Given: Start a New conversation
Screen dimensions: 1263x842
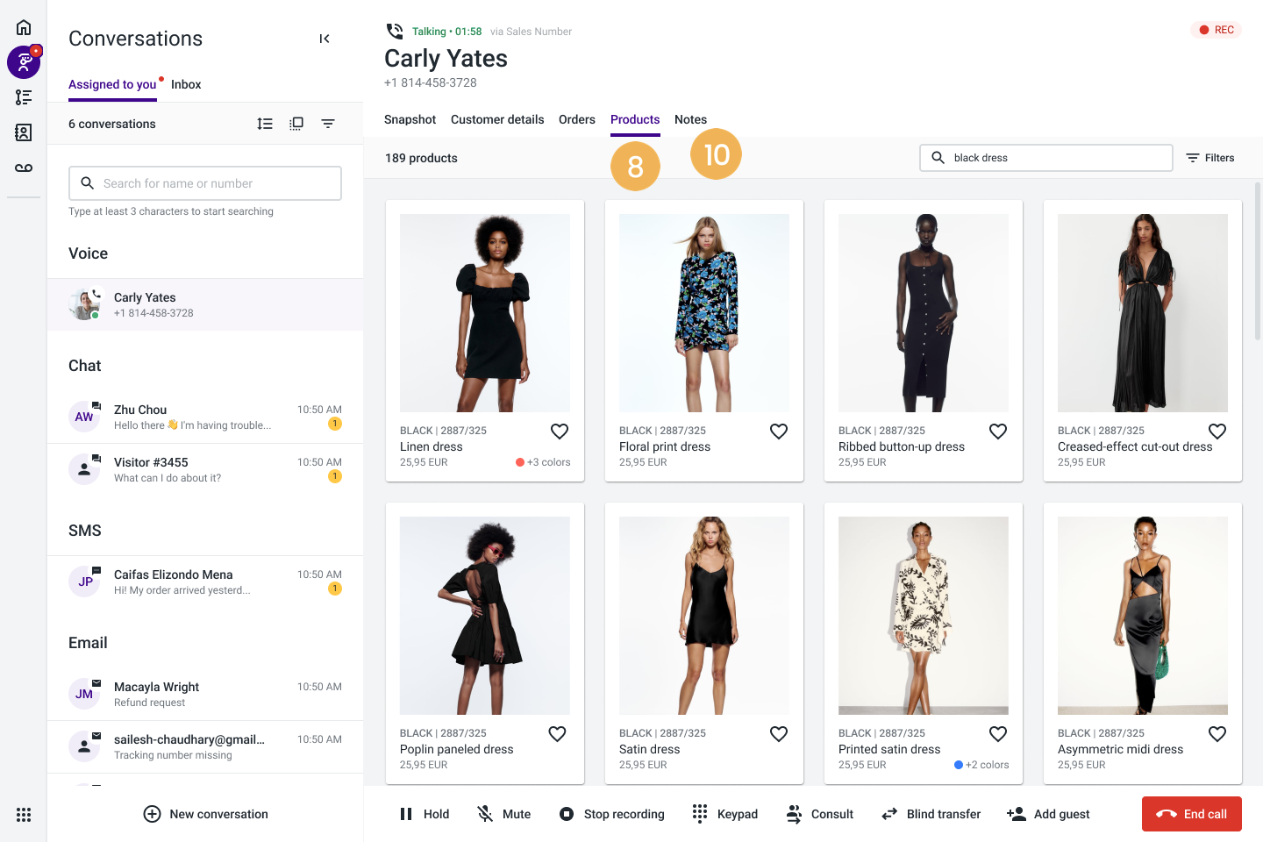Looking at the screenshot, I should 205,814.
